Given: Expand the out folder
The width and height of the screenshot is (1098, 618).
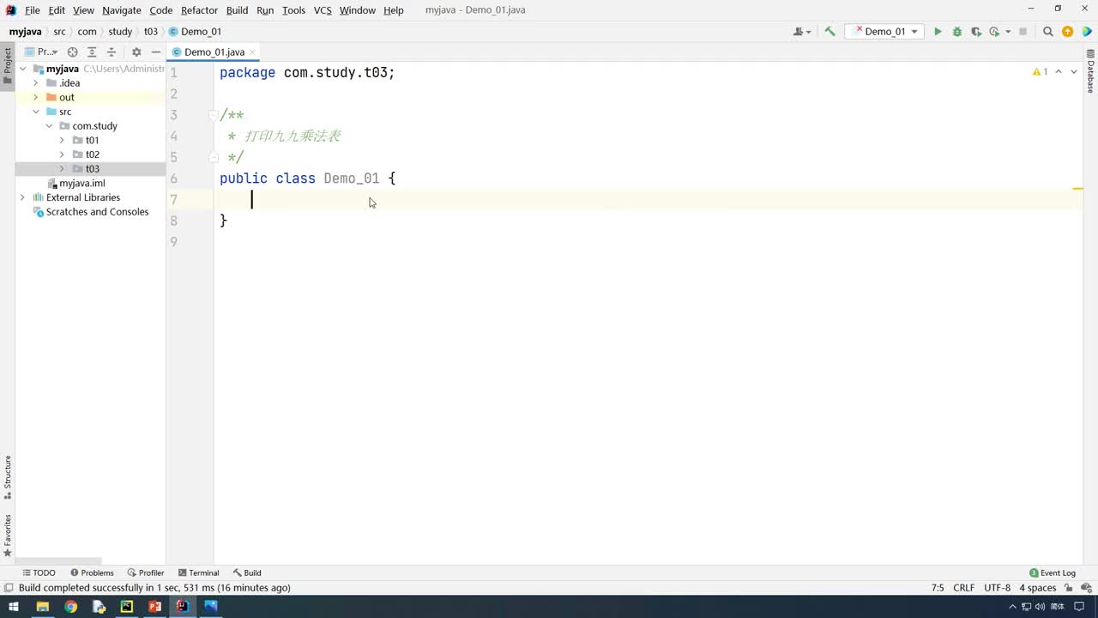Looking at the screenshot, I should (36, 97).
